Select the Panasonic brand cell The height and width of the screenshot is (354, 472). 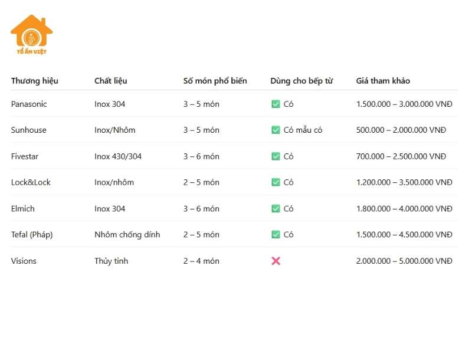[x=29, y=104]
